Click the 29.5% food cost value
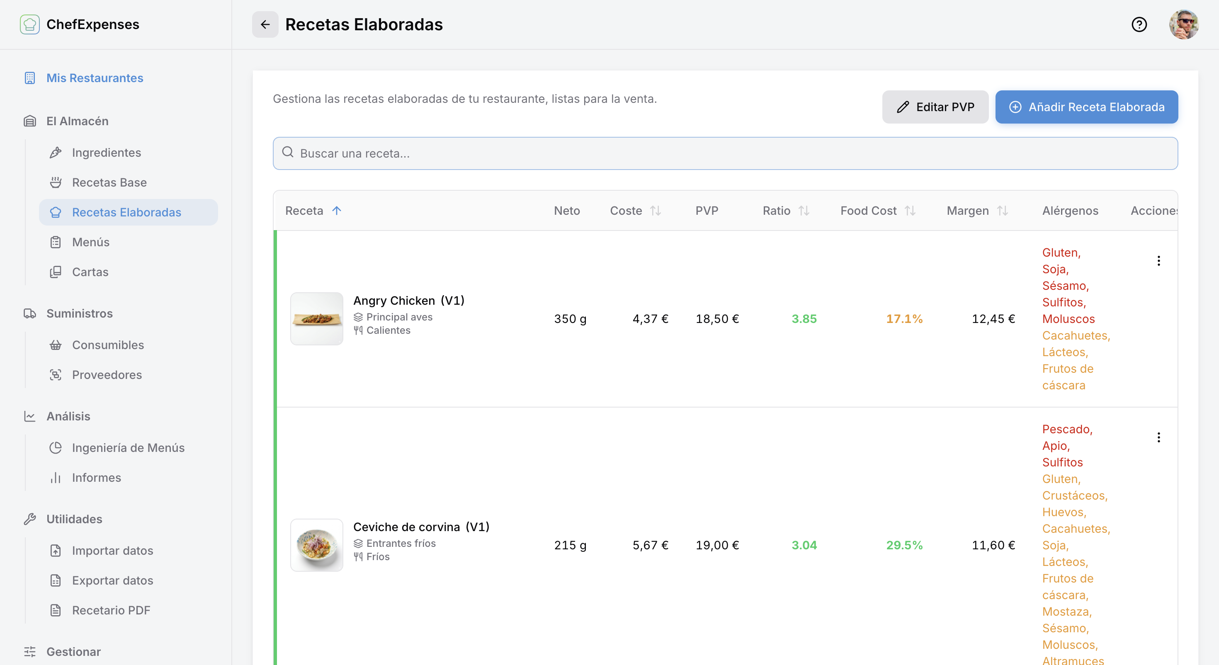This screenshot has height=665, width=1219. click(x=904, y=545)
